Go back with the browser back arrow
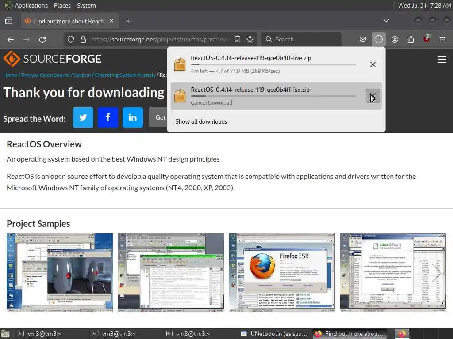 pyautogui.click(x=11, y=39)
